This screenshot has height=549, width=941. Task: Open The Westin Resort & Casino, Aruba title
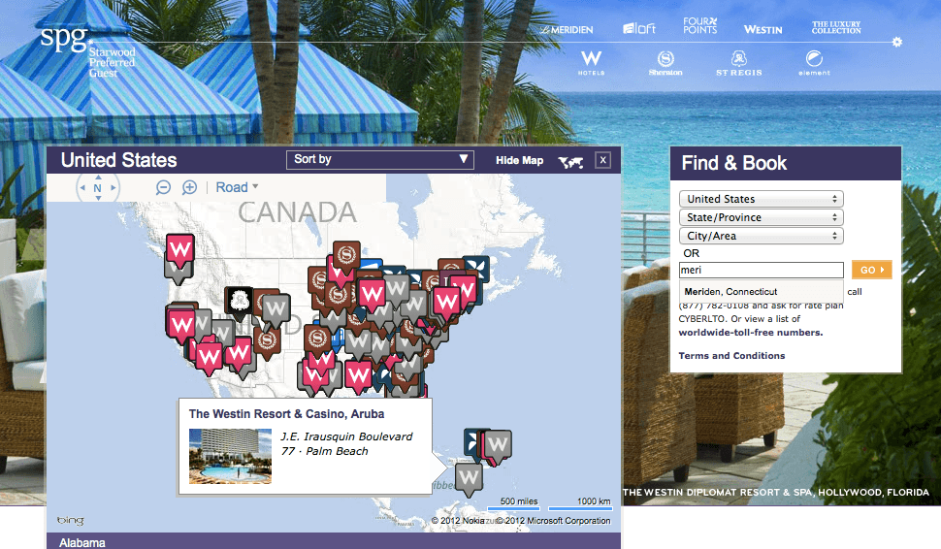point(286,414)
